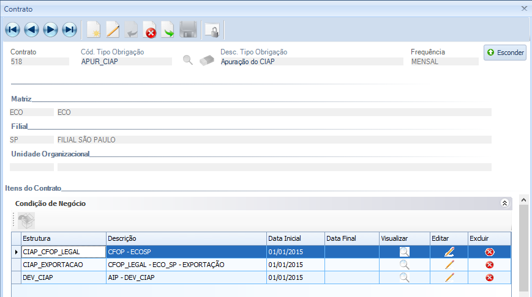Go to the next contract record
This screenshot has width=532, height=297.
pos(50,29)
